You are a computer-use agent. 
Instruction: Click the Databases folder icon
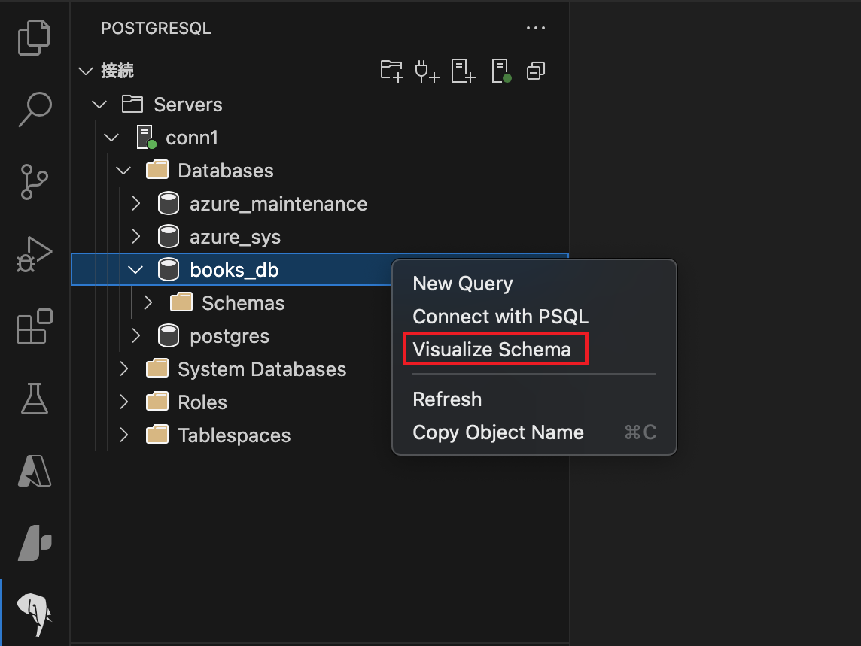[157, 170]
